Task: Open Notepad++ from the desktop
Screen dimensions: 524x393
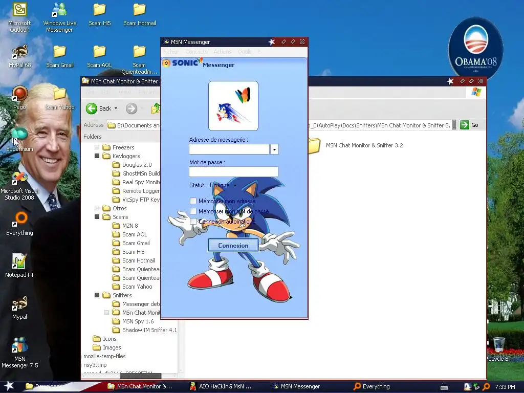Action: click(20, 266)
